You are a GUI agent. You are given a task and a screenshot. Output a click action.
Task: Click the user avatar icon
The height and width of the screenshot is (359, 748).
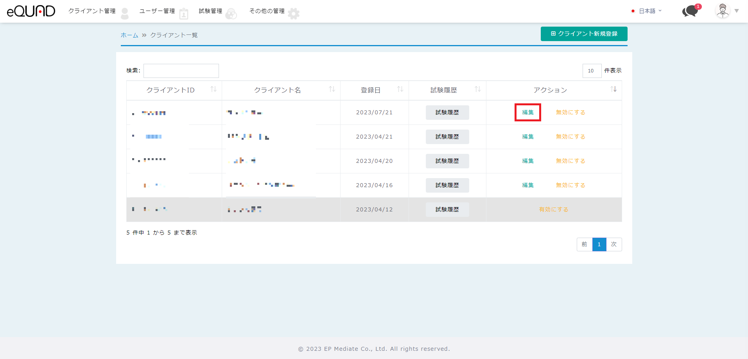(x=723, y=11)
